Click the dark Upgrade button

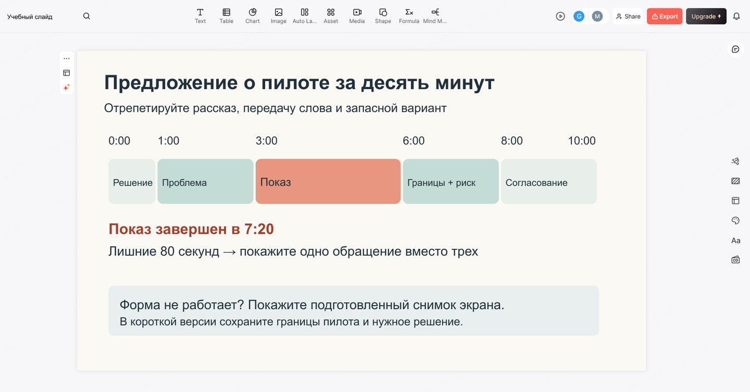click(706, 16)
